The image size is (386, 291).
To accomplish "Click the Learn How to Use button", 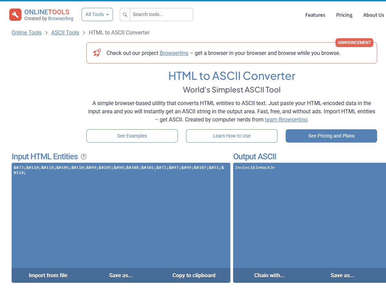I will pos(232,136).
